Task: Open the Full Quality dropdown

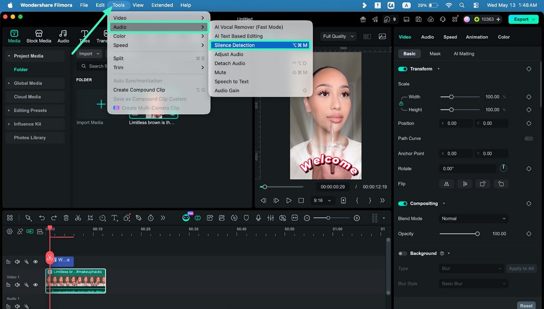Action: pyautogui.click(x=339, y=36)
